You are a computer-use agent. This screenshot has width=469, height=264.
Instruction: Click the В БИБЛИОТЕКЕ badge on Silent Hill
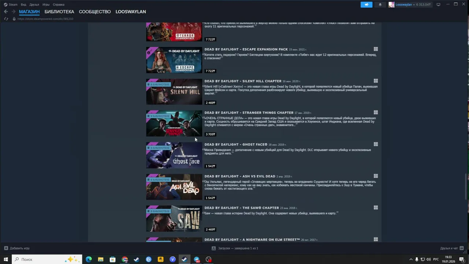point(158,84)
